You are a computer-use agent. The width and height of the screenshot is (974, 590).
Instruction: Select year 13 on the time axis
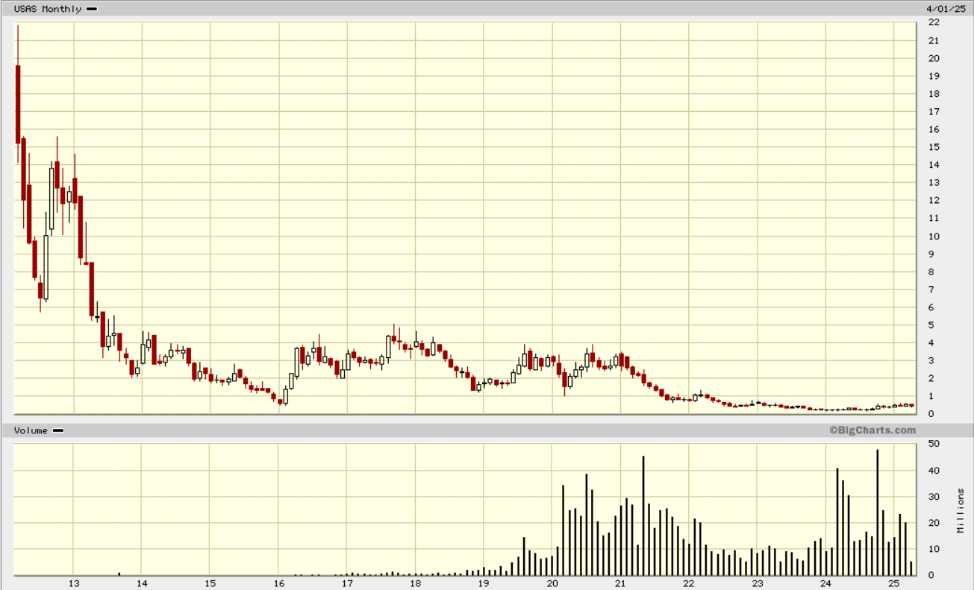point(74,583)
